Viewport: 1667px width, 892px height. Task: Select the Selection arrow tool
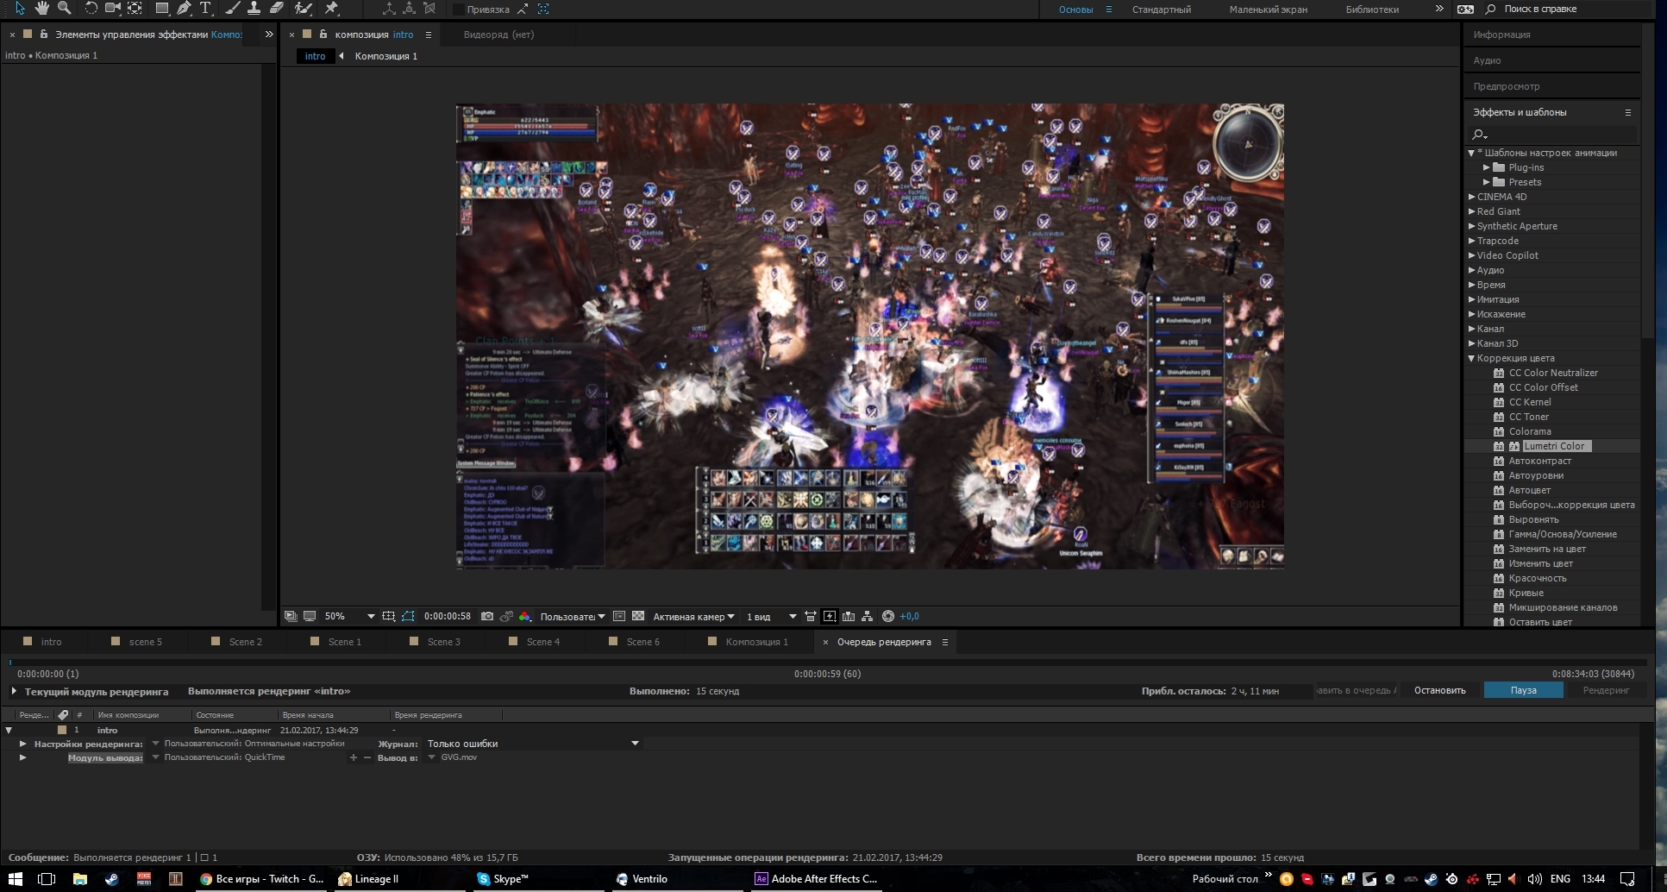(x=20, y=9)
